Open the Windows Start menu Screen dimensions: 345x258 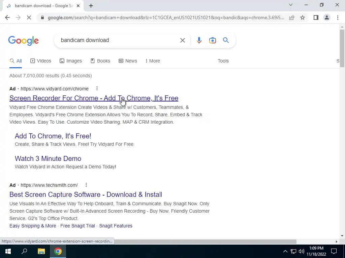point(8,251)
